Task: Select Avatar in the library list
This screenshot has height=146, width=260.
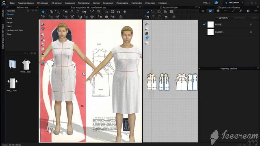Action: point(9,18)
